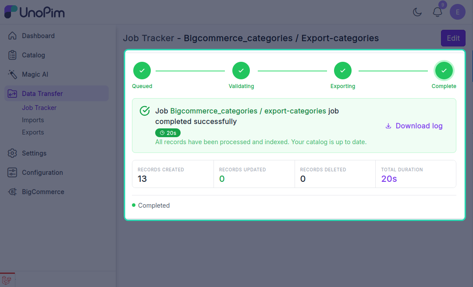Click the Queued step checkmark

[x=142, y=71]
